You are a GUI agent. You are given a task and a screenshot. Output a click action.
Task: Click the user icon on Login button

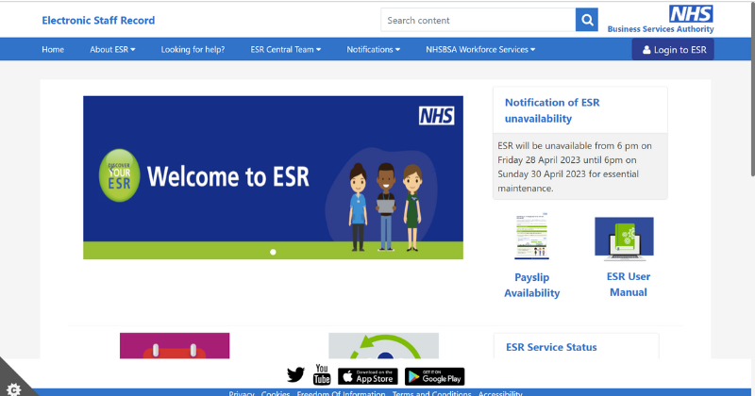click(x=646, y=50)
